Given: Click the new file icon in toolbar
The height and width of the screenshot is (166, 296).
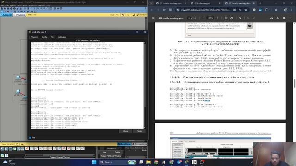Looking at the screenshot, I should tap(2, 8).
